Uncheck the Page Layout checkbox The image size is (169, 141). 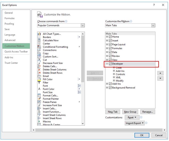click(x=110, y=44)
